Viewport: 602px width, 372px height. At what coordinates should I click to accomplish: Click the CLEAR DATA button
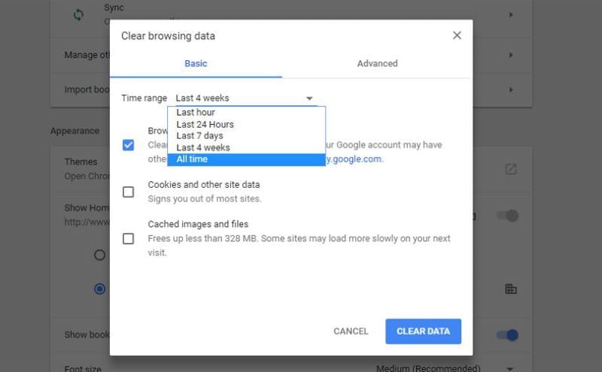423,331
